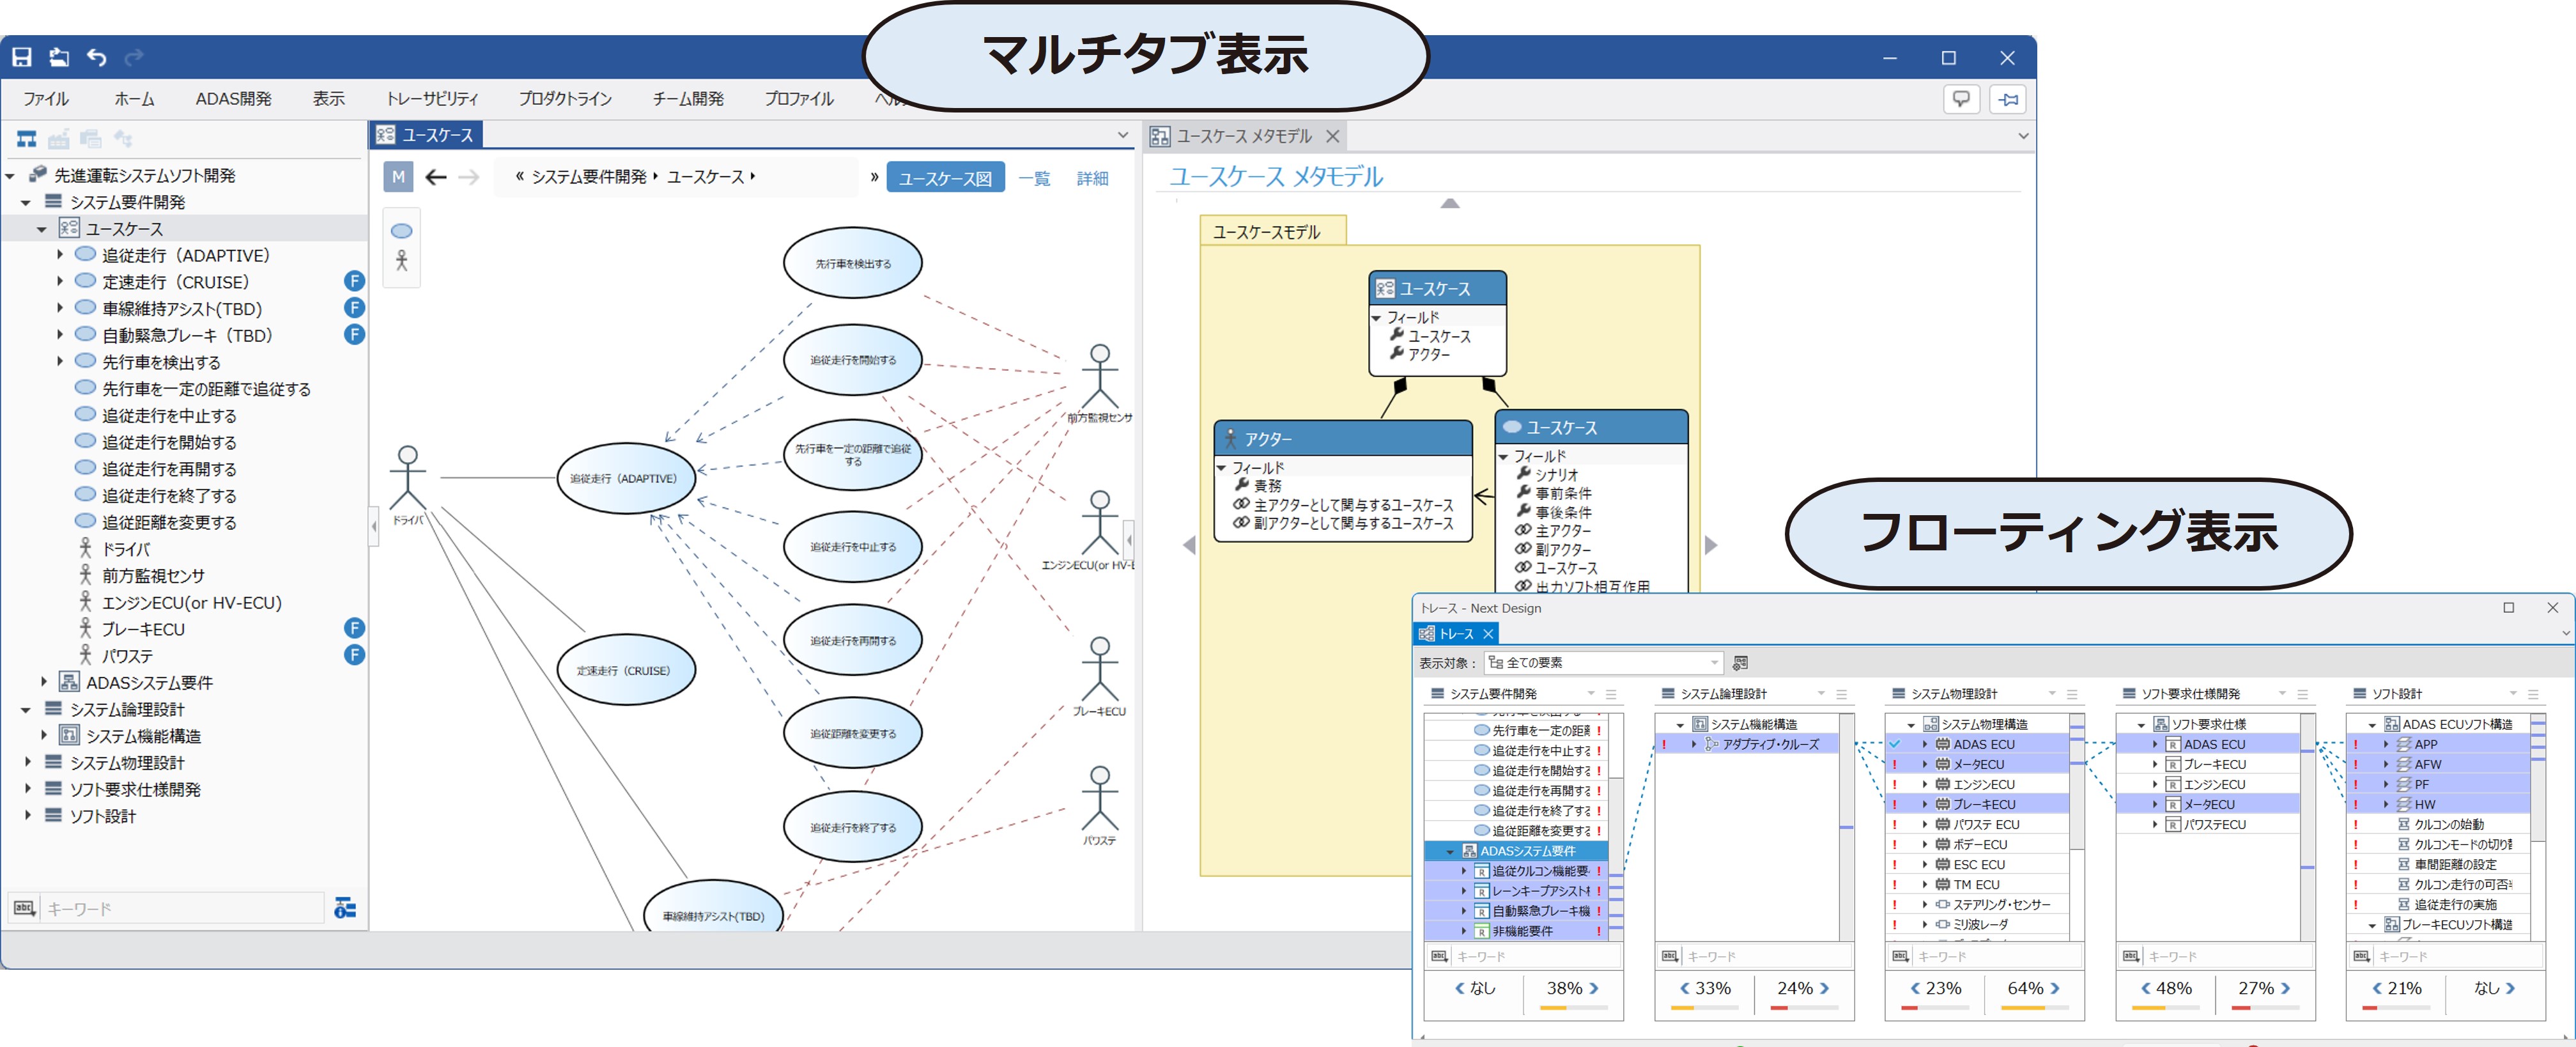Open the プロダクトライン menu
Screen dimensions: 2576x1047
pos(565,99)
